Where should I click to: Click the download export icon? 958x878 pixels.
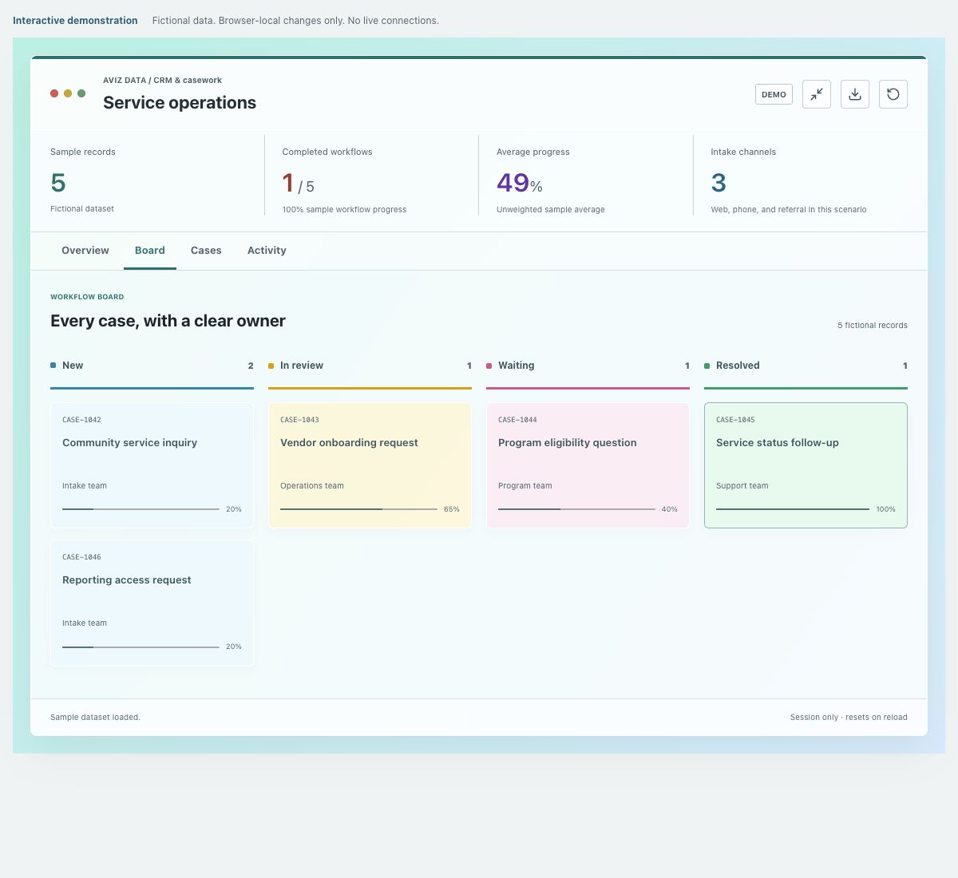tap(855, 94)
